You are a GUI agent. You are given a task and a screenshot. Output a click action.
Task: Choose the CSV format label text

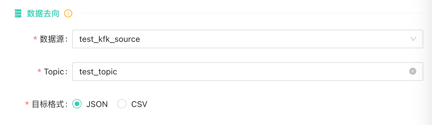pos(139,104)
